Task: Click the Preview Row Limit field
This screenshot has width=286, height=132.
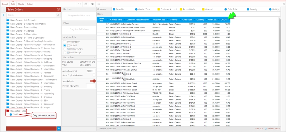Action: coord(91,86)
